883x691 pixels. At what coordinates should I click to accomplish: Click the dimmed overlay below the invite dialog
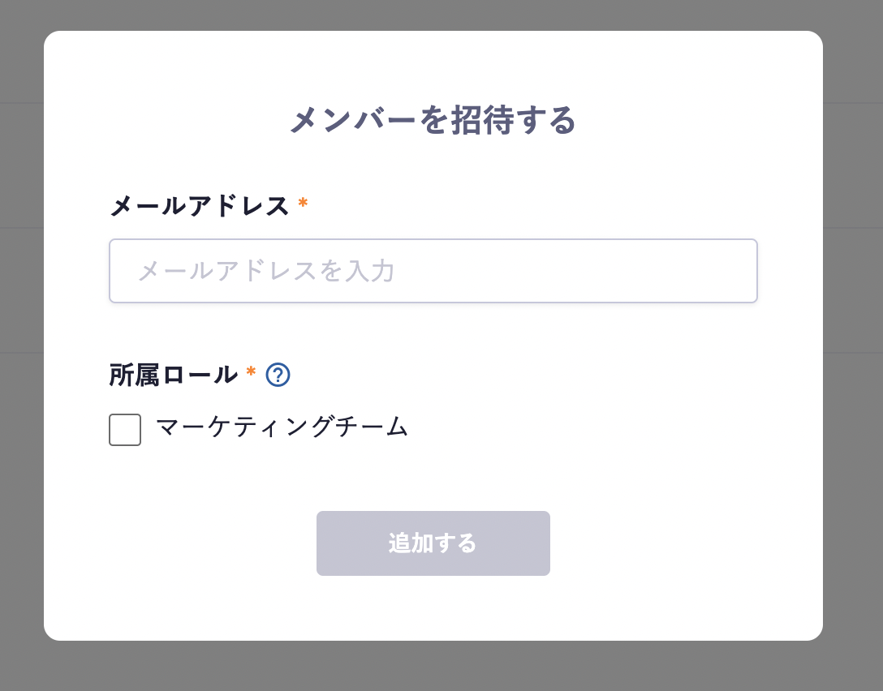433,667
